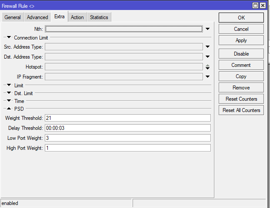This screenshot has width=270, height=208.
Task: Expand the IP Fragment arrow
Action: click(x=207, y=77)
